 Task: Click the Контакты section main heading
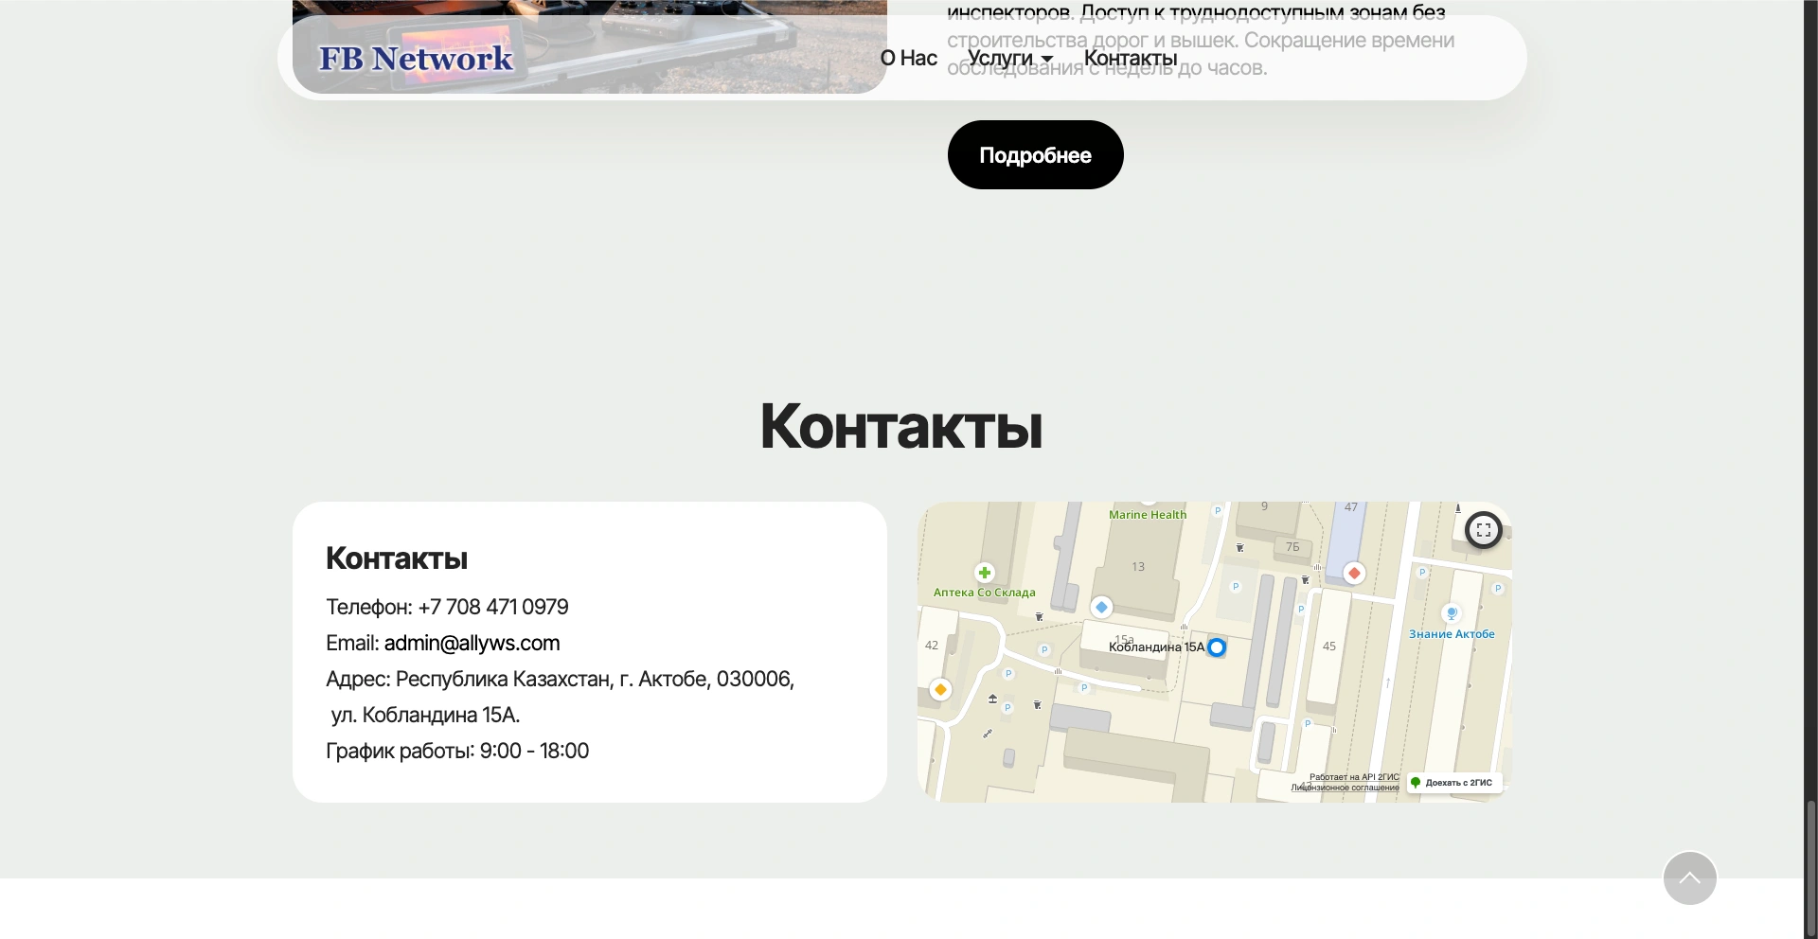[901, 426]
